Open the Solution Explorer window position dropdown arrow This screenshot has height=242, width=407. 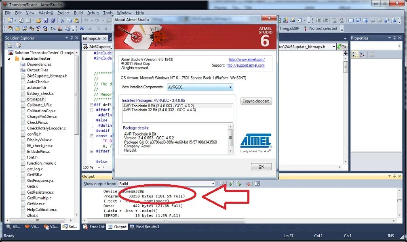66,38
